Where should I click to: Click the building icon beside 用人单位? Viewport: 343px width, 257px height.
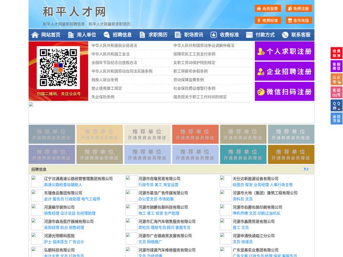click(x=71, y=35)
